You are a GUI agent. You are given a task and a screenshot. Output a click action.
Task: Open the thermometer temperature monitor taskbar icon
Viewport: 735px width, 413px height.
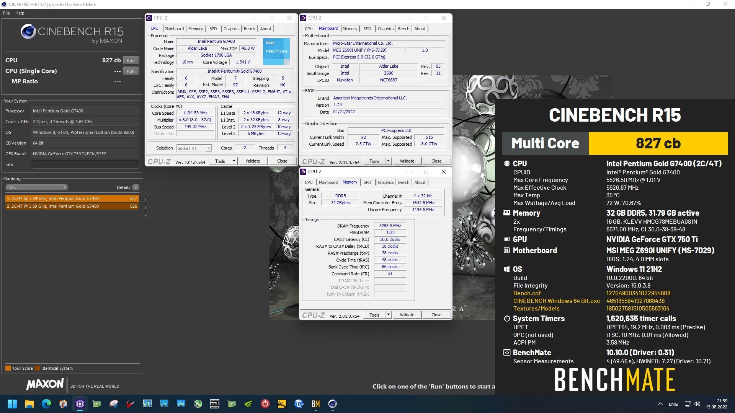pyautogui.click(x=63, y=404)
